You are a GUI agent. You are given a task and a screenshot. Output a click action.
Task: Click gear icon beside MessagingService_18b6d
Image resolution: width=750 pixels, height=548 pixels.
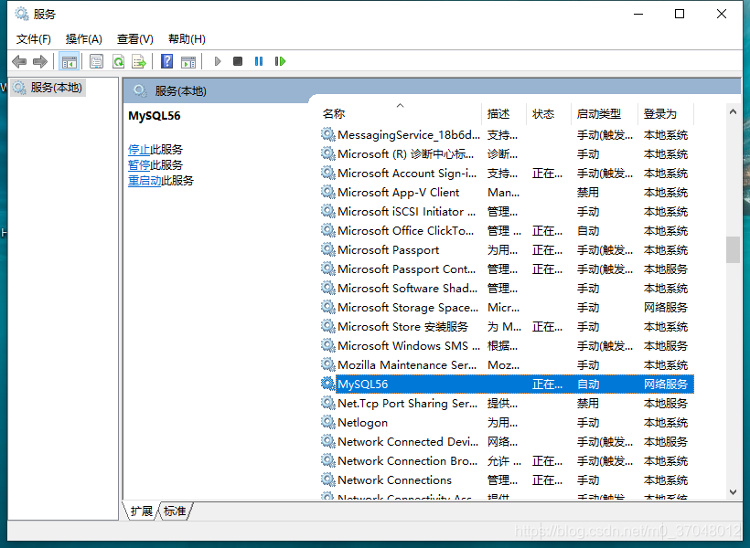pyautogui.click(x=327, y=135)
